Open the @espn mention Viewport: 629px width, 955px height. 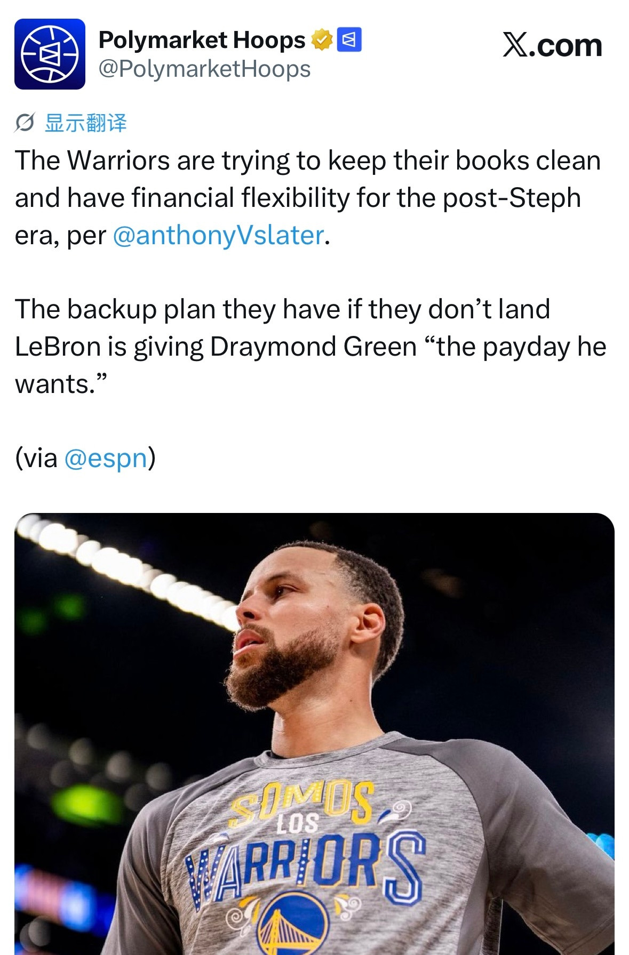tap(106, 458)
